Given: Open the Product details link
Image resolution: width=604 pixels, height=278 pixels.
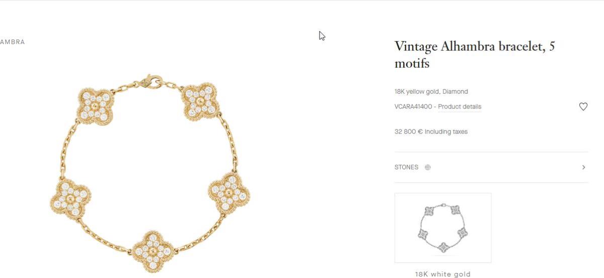Looking at the screenshot, I should [x=460, y=106].
